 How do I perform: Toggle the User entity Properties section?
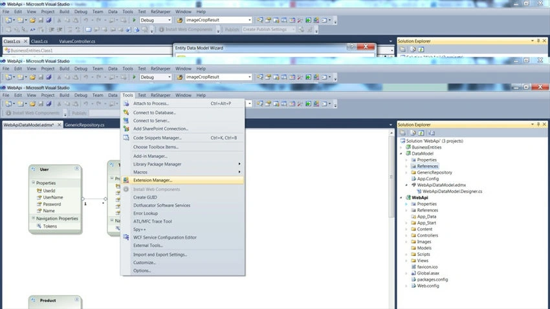33,182
